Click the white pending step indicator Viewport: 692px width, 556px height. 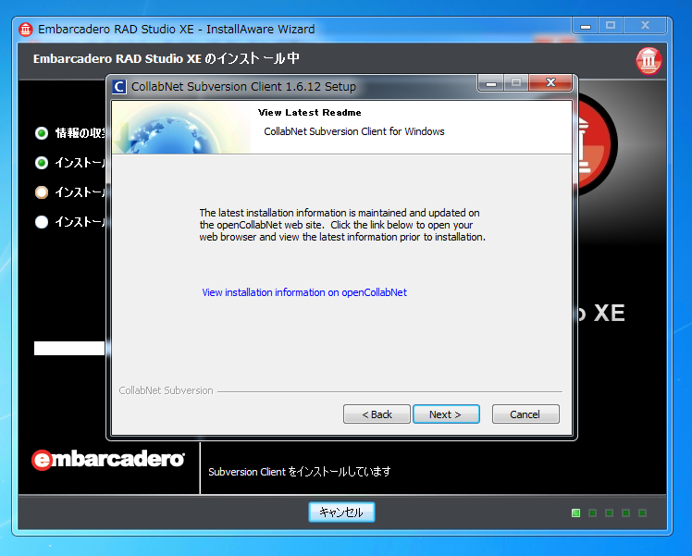[x=42, y=222]
